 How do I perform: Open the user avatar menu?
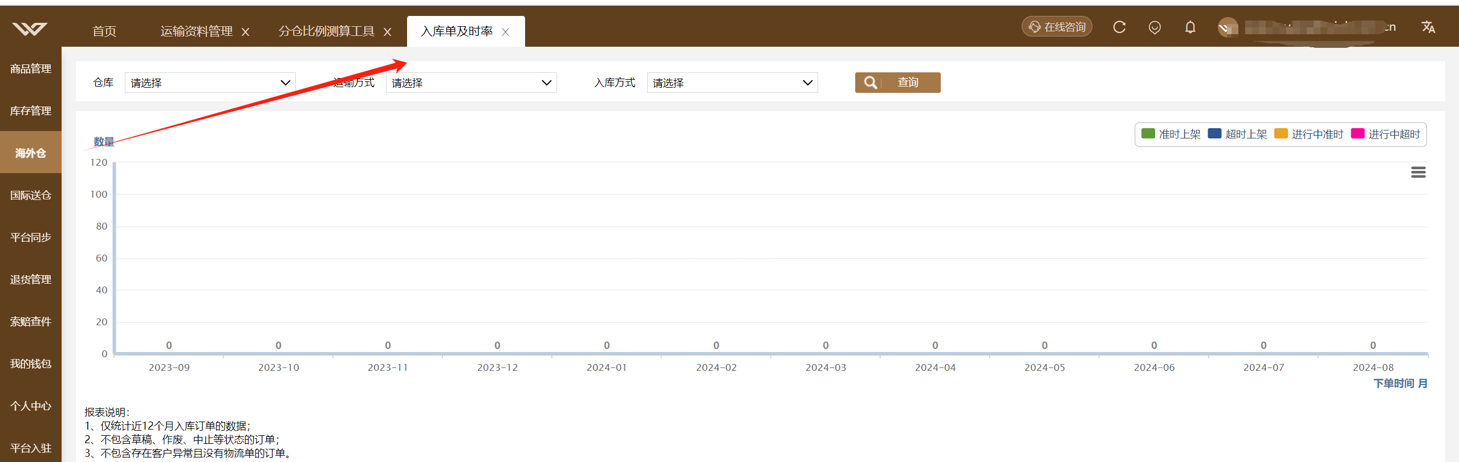point(1228,27)
